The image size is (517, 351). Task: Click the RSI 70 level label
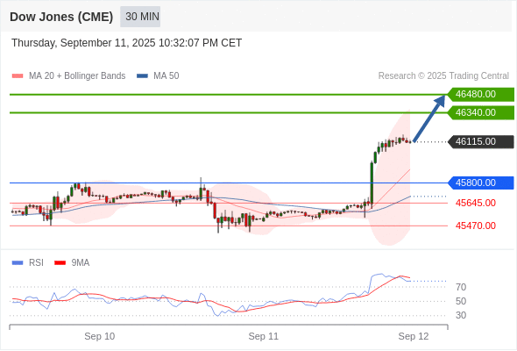point(461,287)
